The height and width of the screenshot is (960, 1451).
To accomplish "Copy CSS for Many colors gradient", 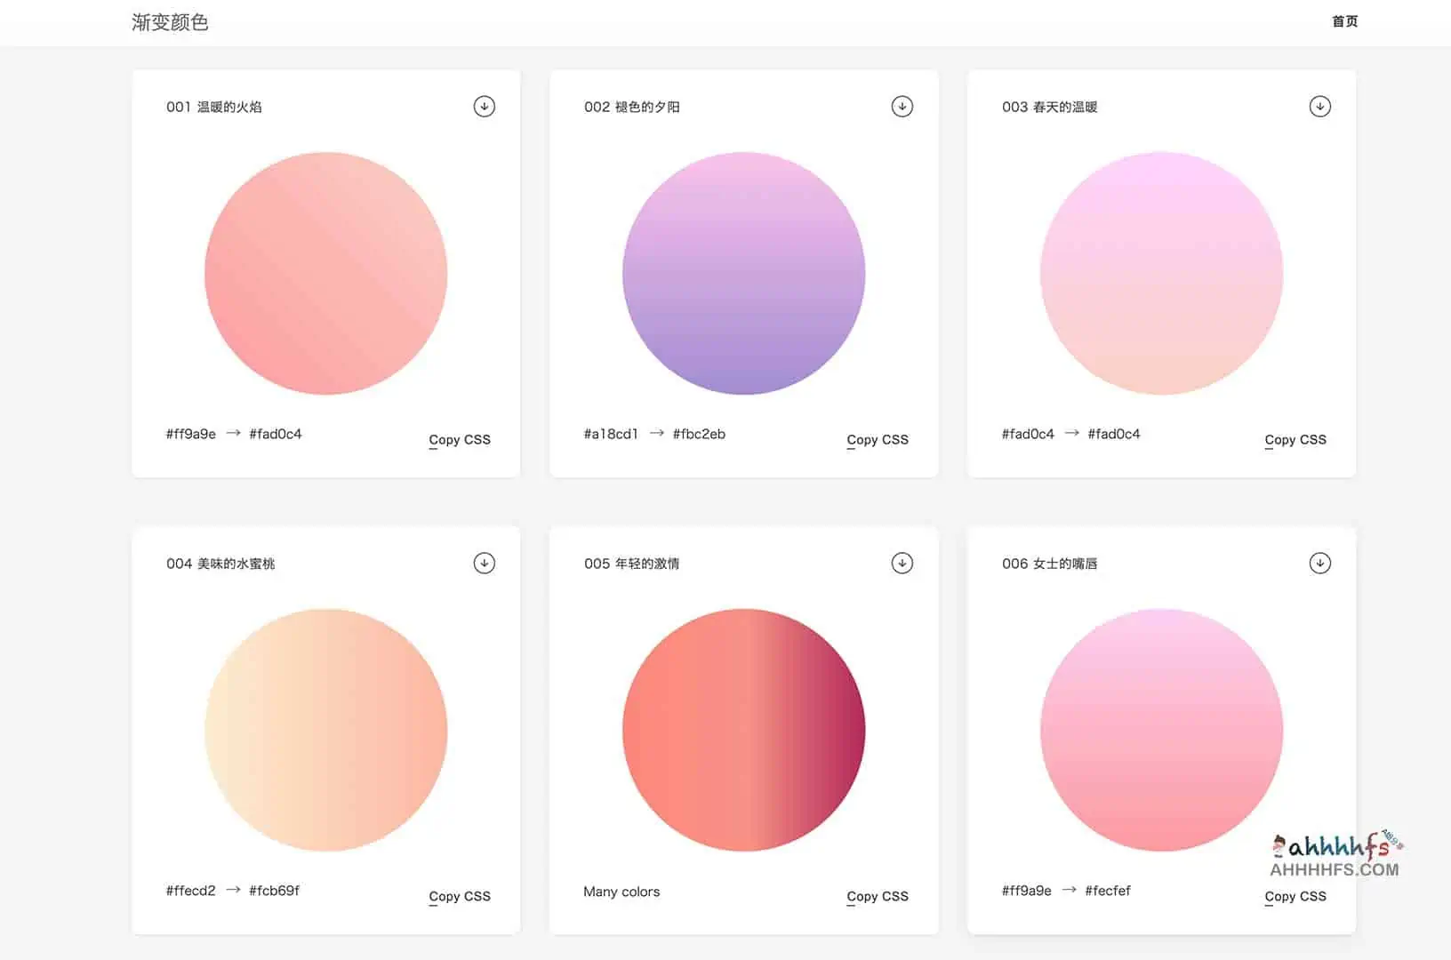I will [877, 897].
